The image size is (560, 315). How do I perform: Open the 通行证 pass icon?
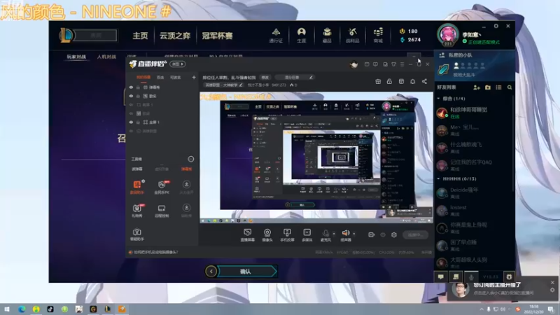276,36
